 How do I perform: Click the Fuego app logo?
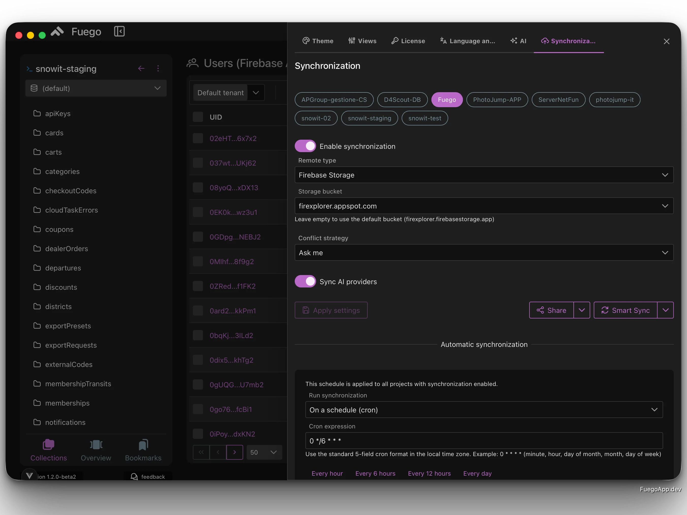pyautogui.click(x=57, y=31)
